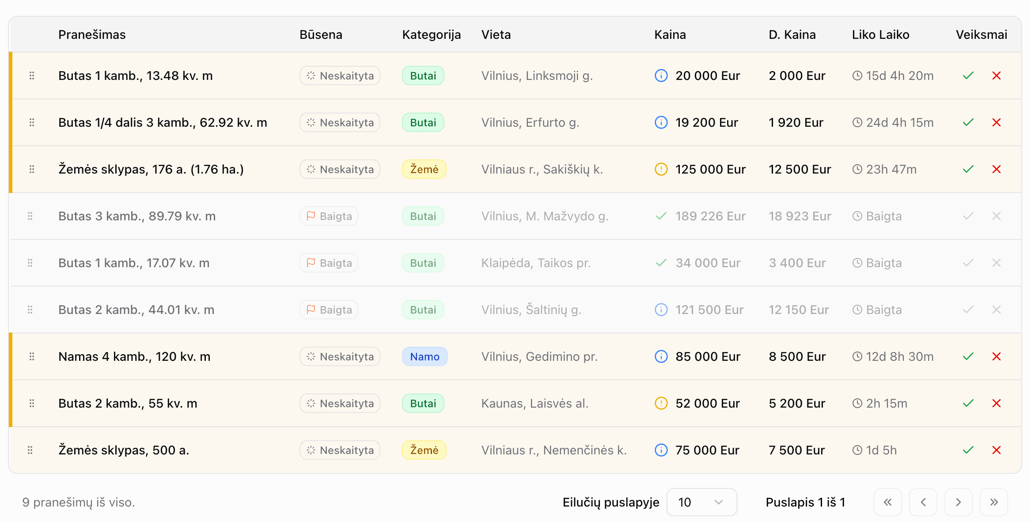Approve the Nemenčinės k. land plot
Screen dimensions: 1031x522
coord(968,450)
